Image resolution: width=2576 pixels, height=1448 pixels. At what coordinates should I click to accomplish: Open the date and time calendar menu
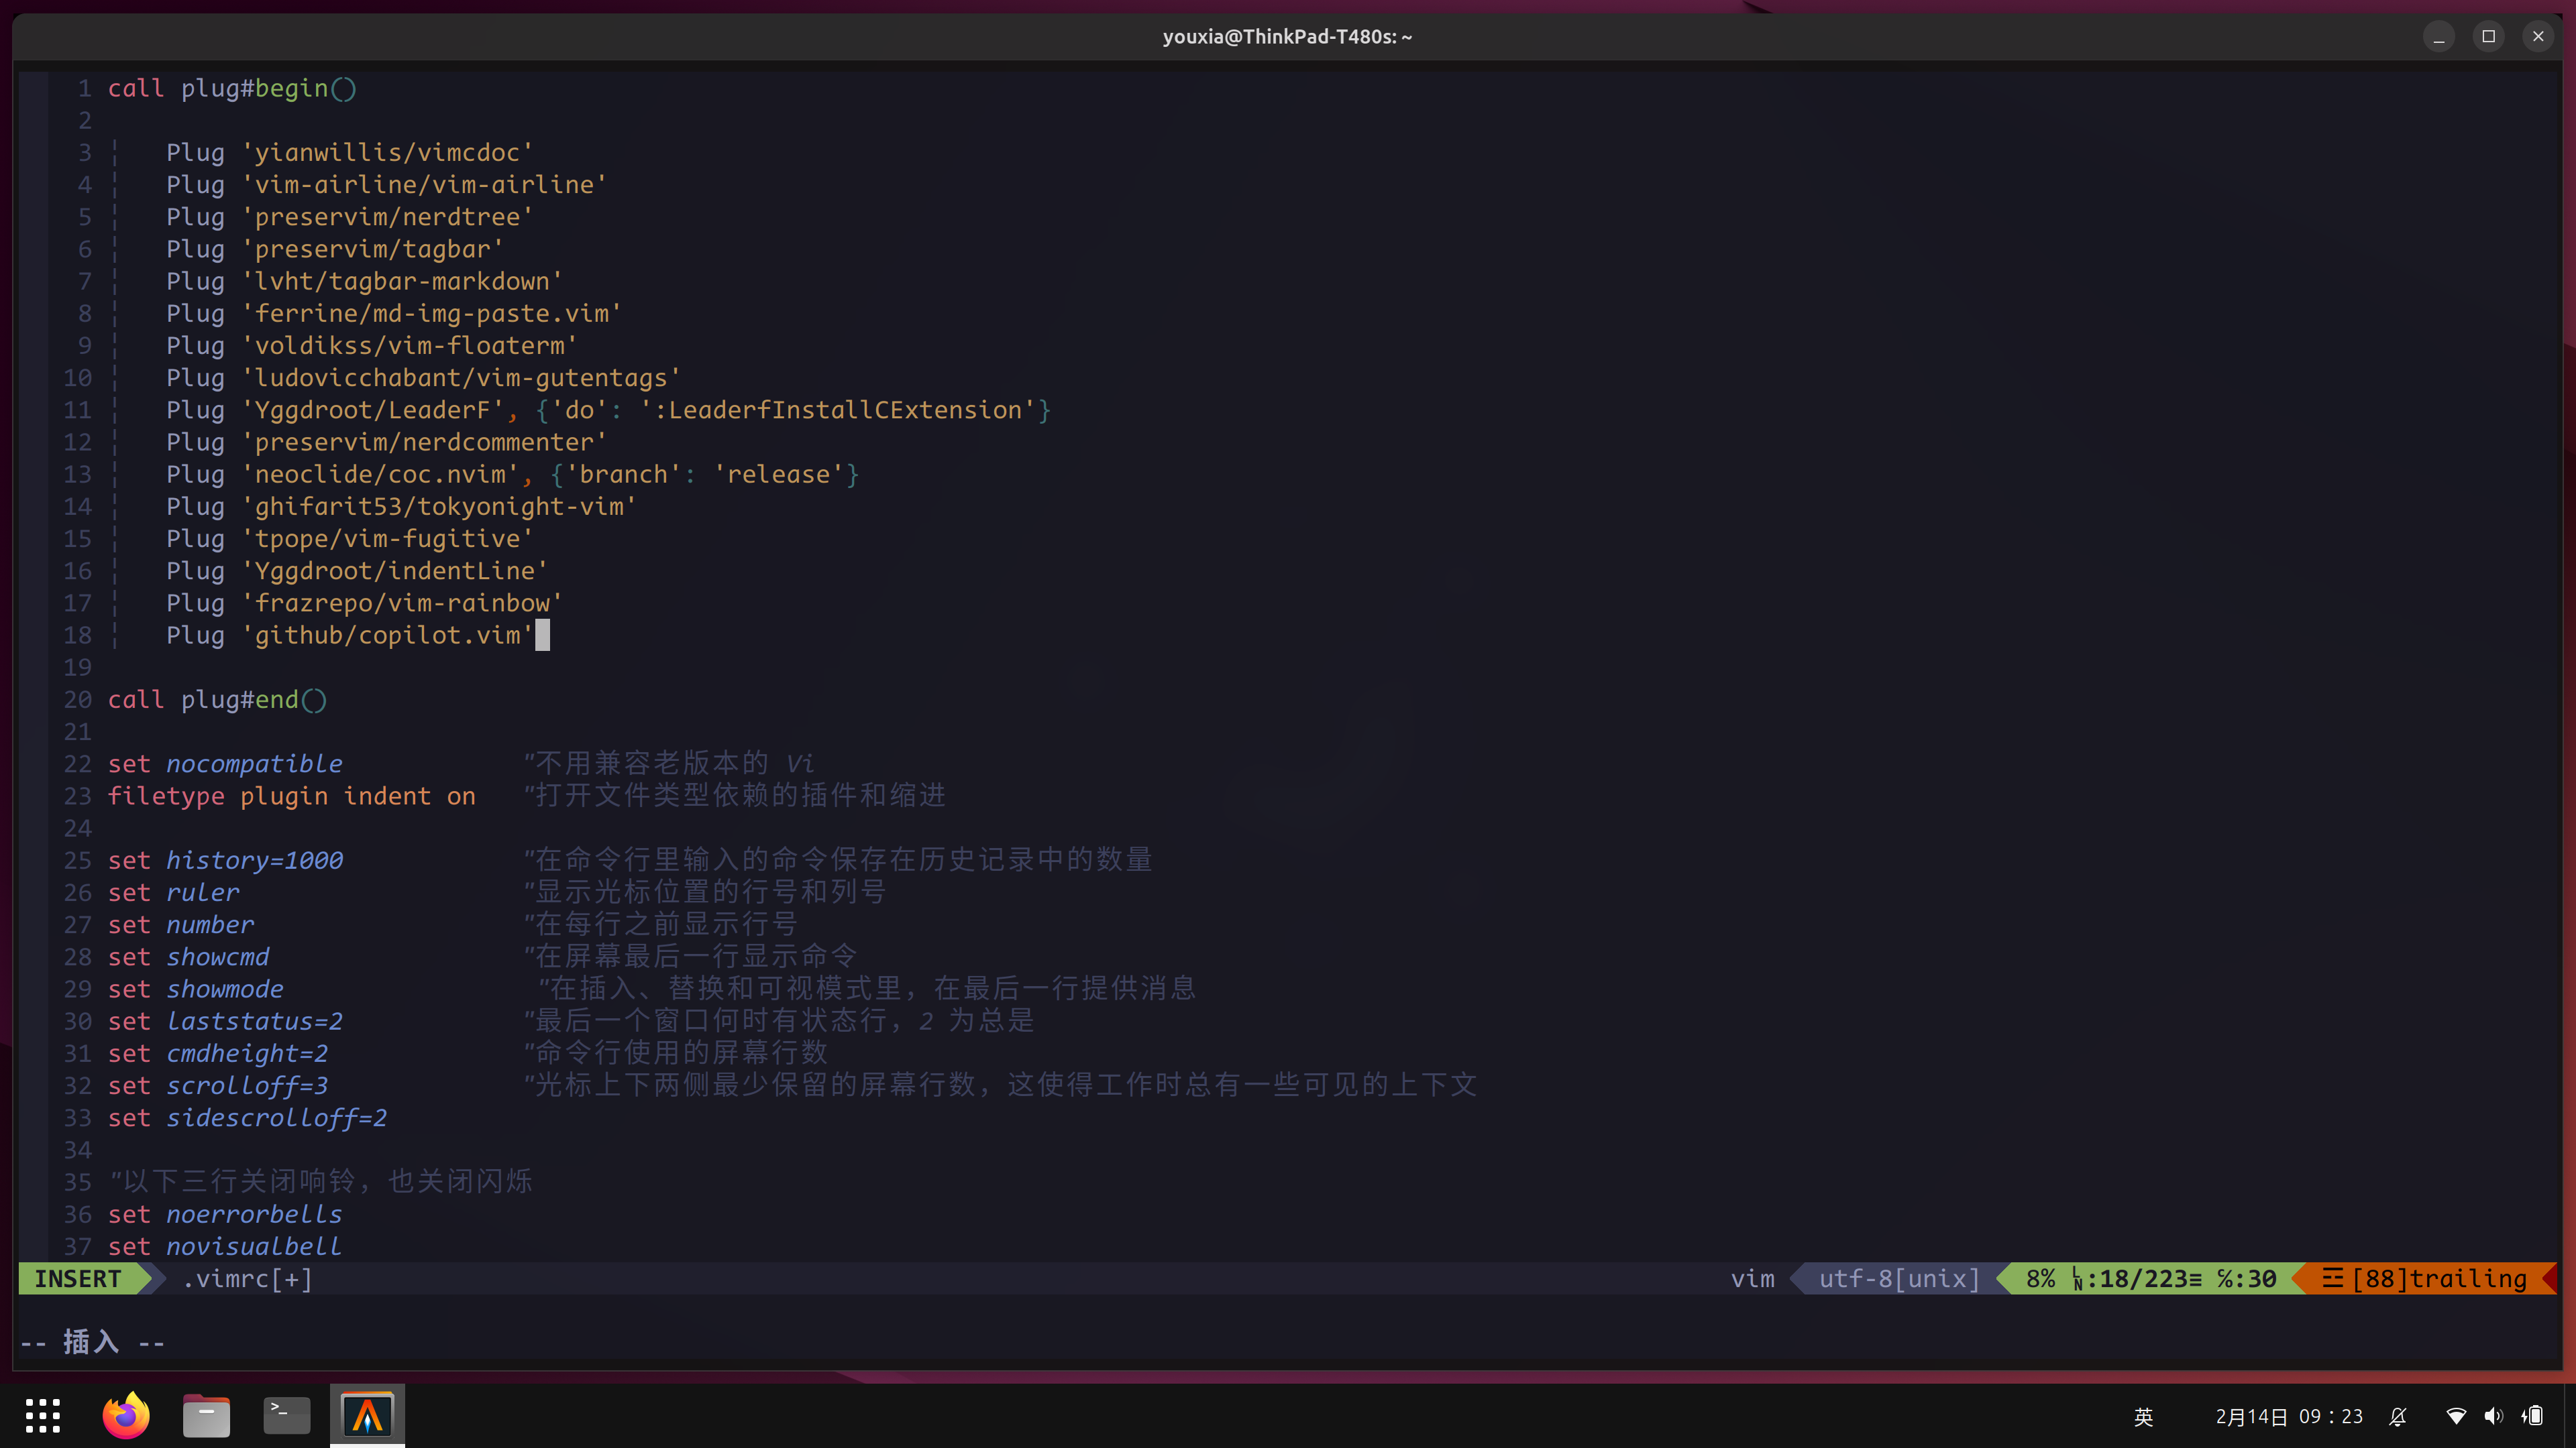click(2289, 1416)
